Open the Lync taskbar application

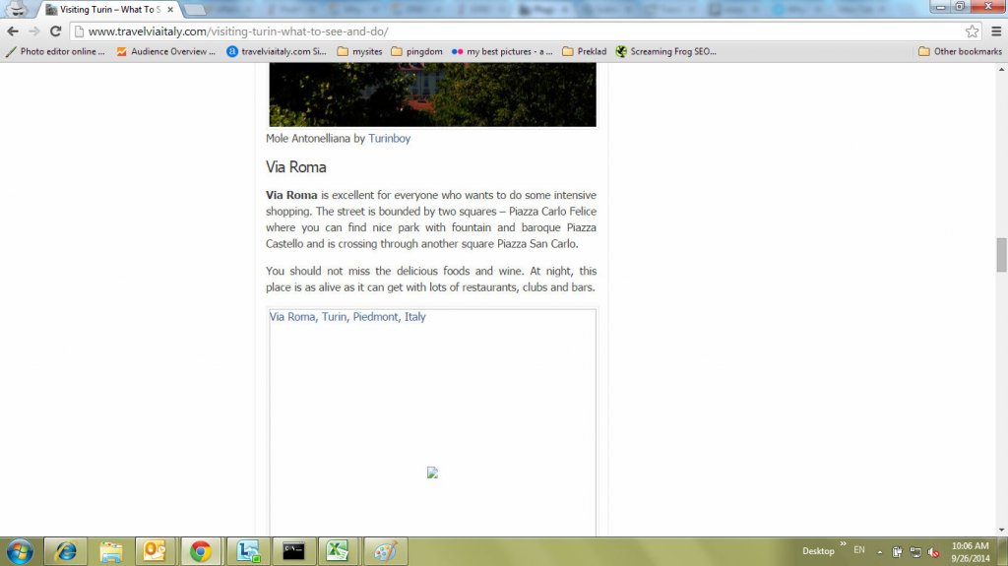pos(248,552)
